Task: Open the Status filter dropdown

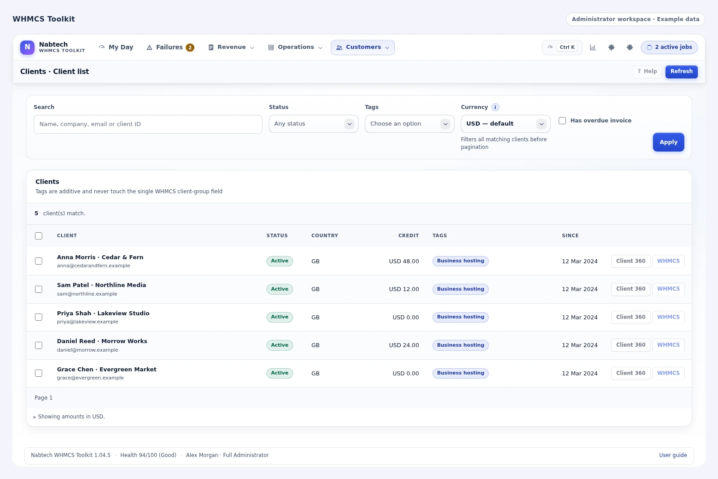Action: click(313, 124)
